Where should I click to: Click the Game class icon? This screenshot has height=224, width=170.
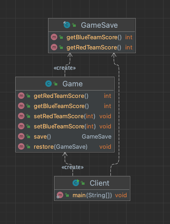(x=49, y=84)
